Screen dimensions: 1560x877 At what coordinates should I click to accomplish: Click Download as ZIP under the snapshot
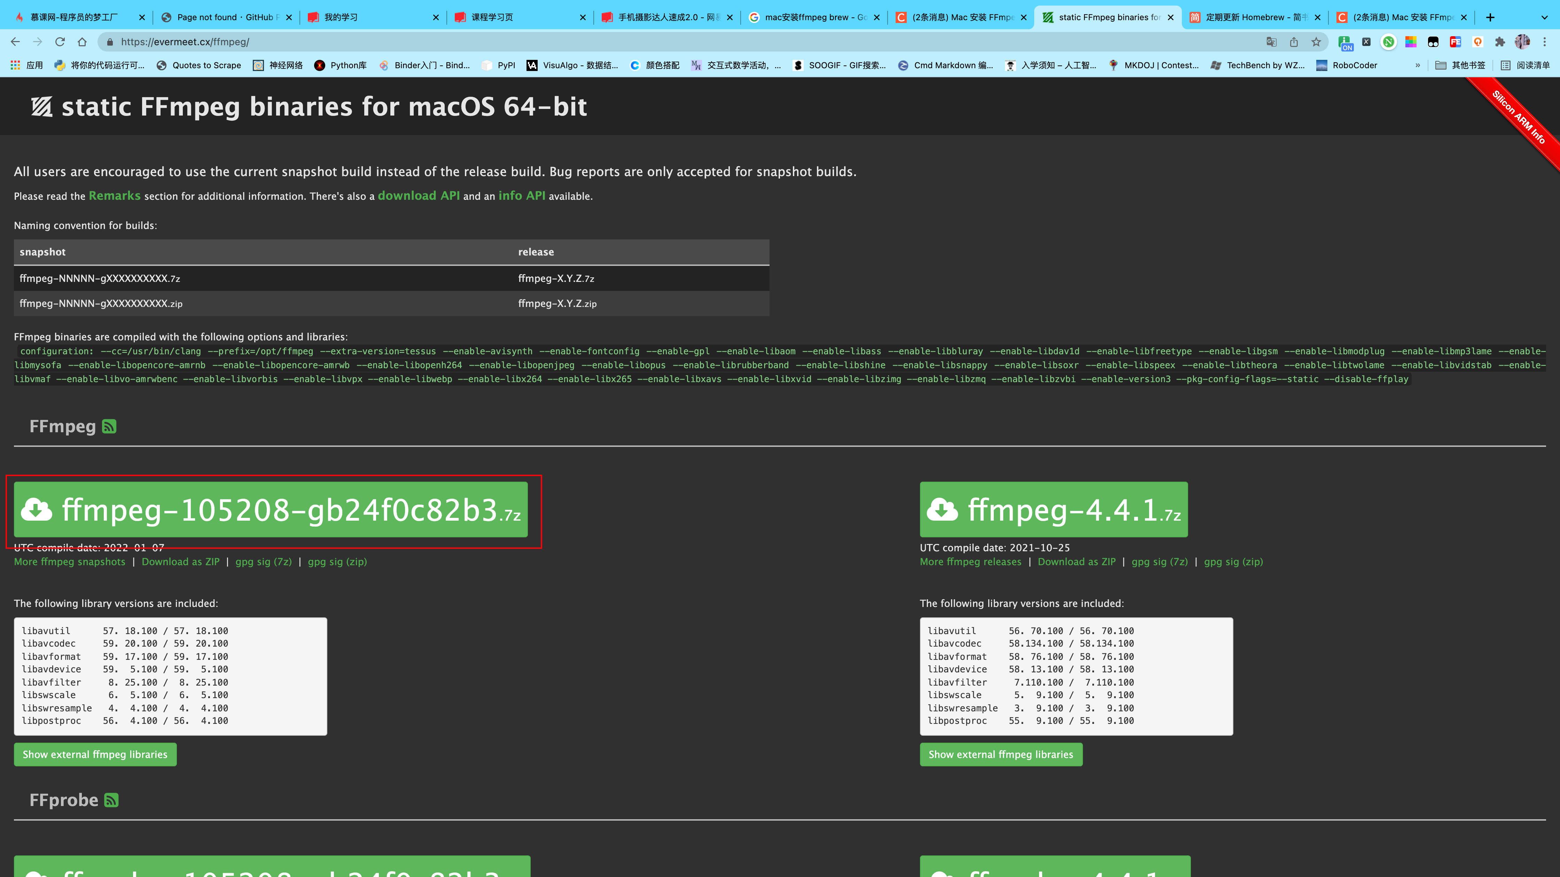click(180, 562)
